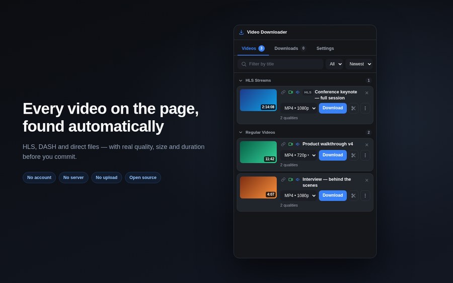Collapse the Regular Videos section
Screen dimensions: 453x283
(241, 132)
